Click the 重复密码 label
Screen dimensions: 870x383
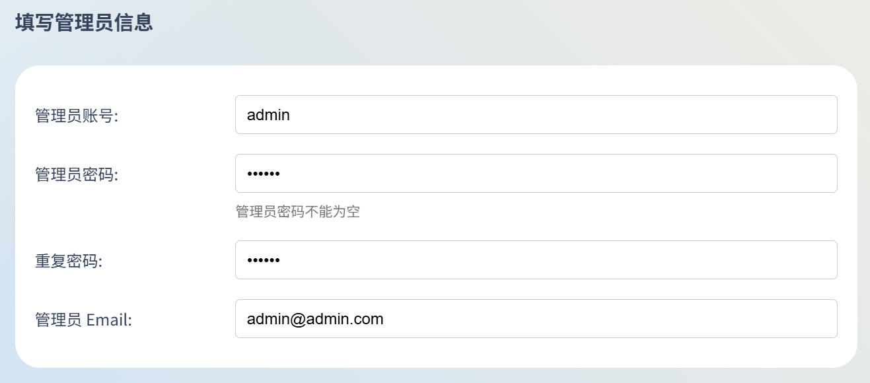[69, 261]
